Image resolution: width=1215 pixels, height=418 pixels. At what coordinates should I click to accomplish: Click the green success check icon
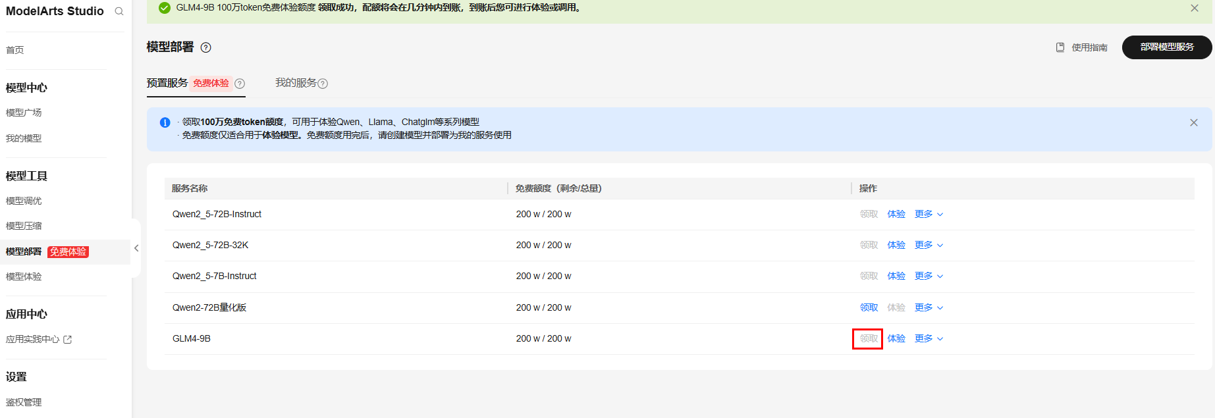pos(165,8)
